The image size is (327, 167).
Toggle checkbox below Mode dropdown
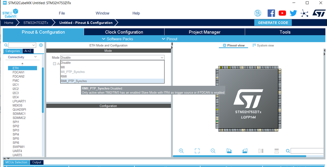coord(54,64)
